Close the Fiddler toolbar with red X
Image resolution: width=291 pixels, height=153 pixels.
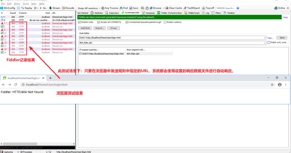[288, 8]
